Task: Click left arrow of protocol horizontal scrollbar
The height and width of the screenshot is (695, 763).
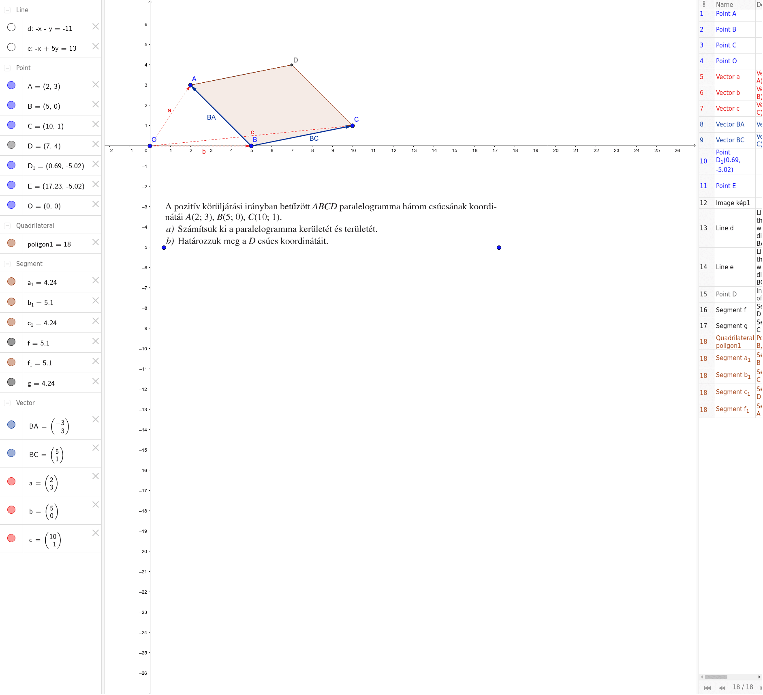Action: (702, 677)
